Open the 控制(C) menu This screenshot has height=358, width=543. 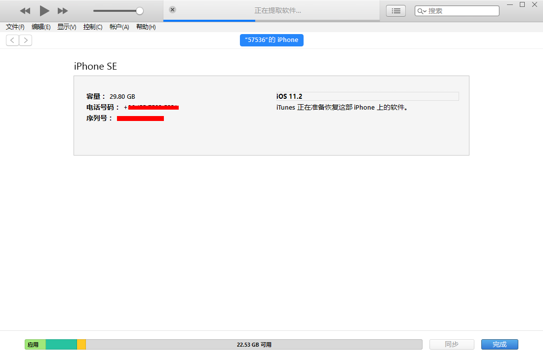pyautogui.click(x=93, y=27)
